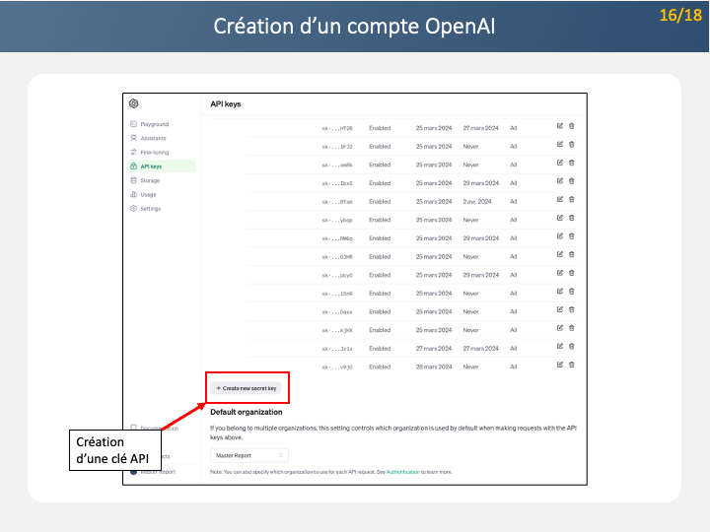Go to Assistants in the sidebar
710x532 pixels.
click(153, 138)
